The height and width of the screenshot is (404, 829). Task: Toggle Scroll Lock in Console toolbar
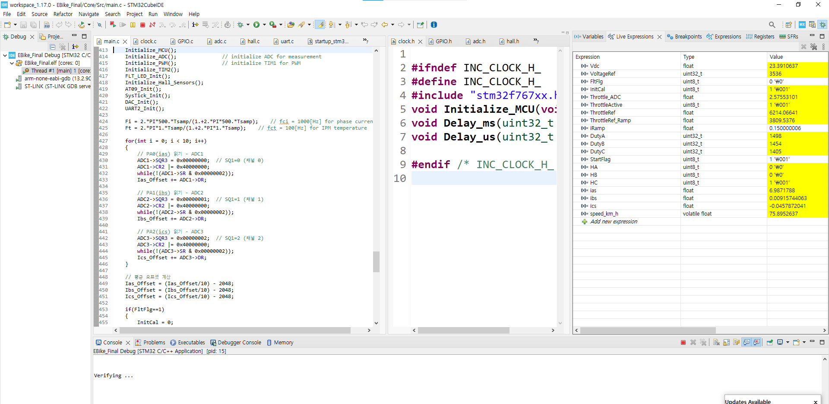click(x=727, y=343)
